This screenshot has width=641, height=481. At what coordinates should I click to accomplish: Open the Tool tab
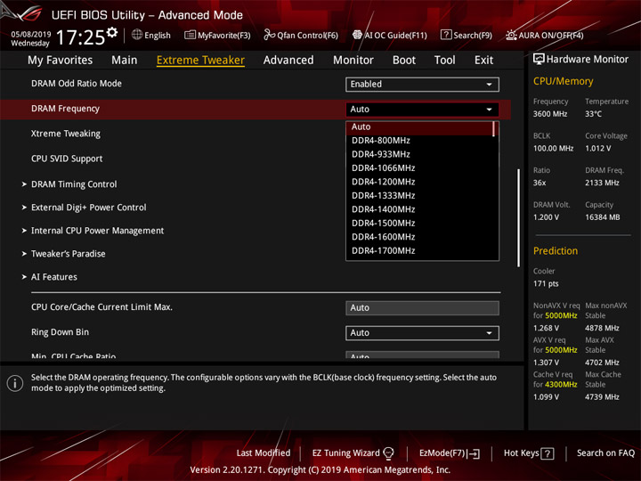[x=445, y=61]
